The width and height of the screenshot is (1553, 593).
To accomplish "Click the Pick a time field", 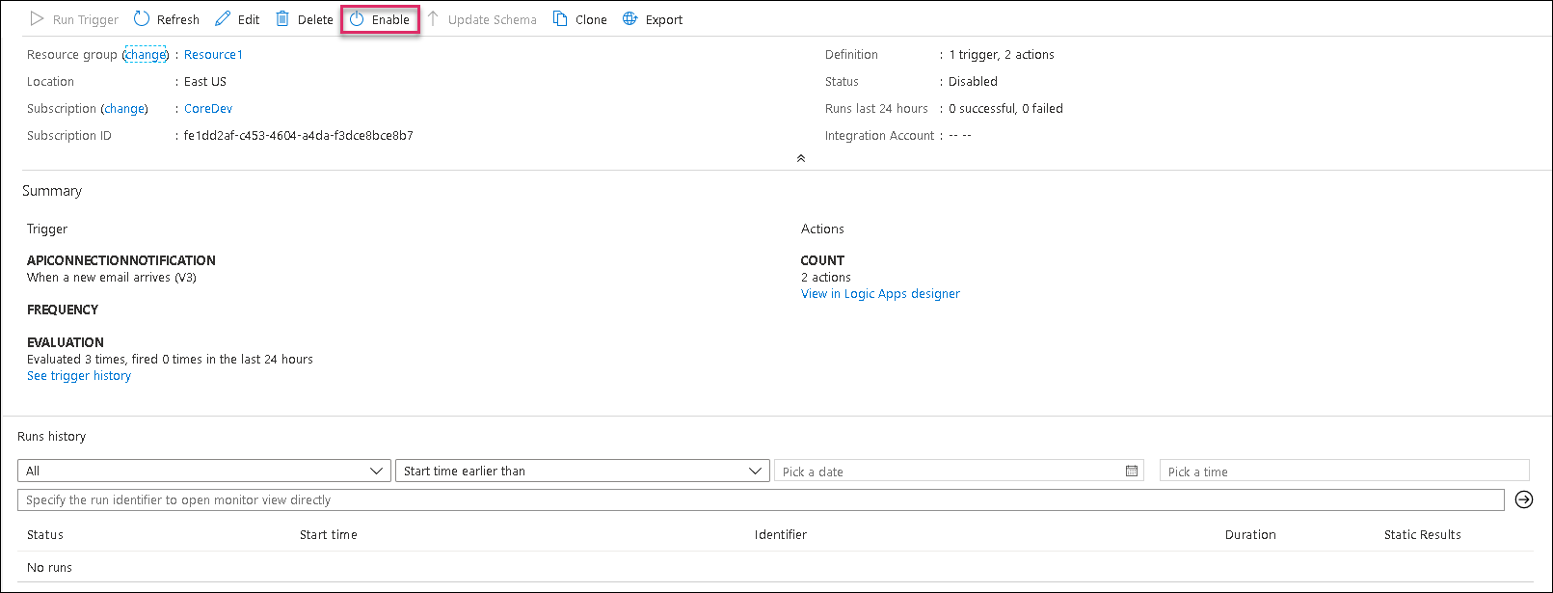I will point(1344,472).
